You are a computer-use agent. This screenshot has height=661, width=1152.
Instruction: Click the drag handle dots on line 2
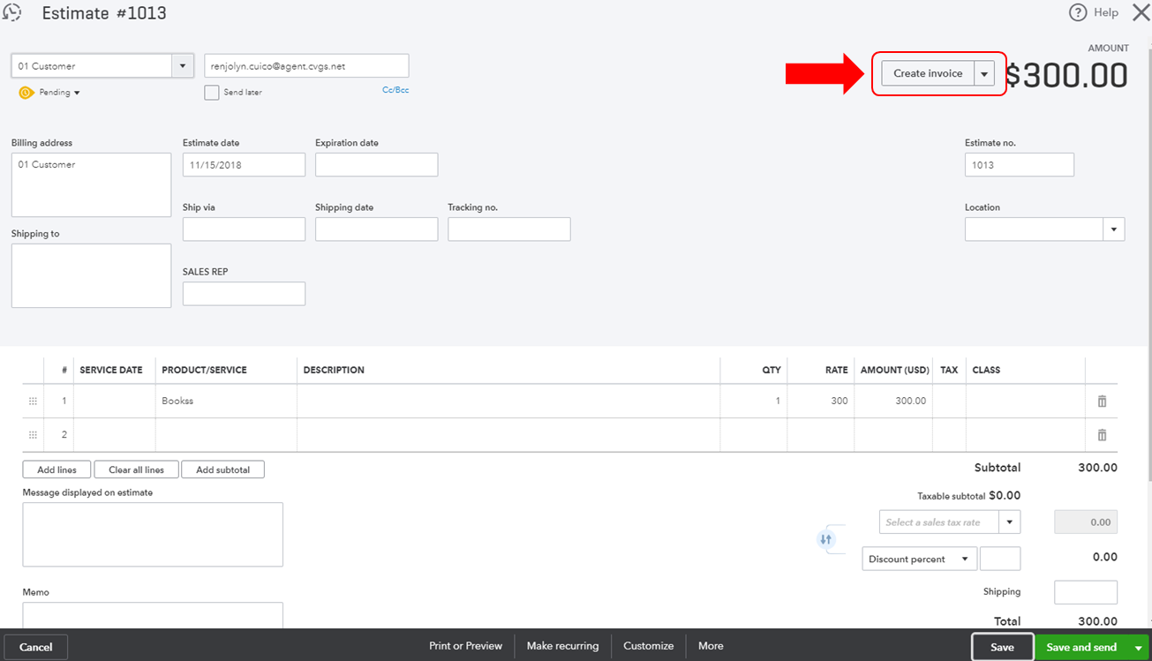(33, 434)
